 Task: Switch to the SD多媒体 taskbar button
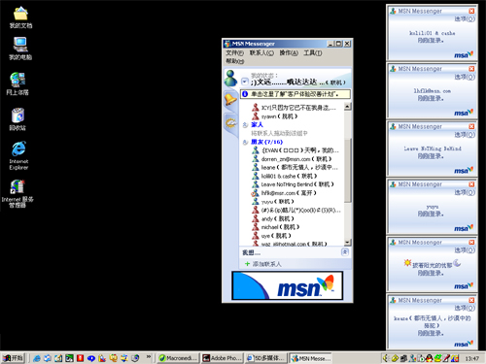click(265, 358)
